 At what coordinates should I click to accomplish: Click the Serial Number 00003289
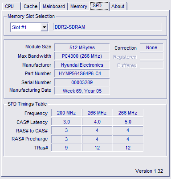tap(82, 82)
